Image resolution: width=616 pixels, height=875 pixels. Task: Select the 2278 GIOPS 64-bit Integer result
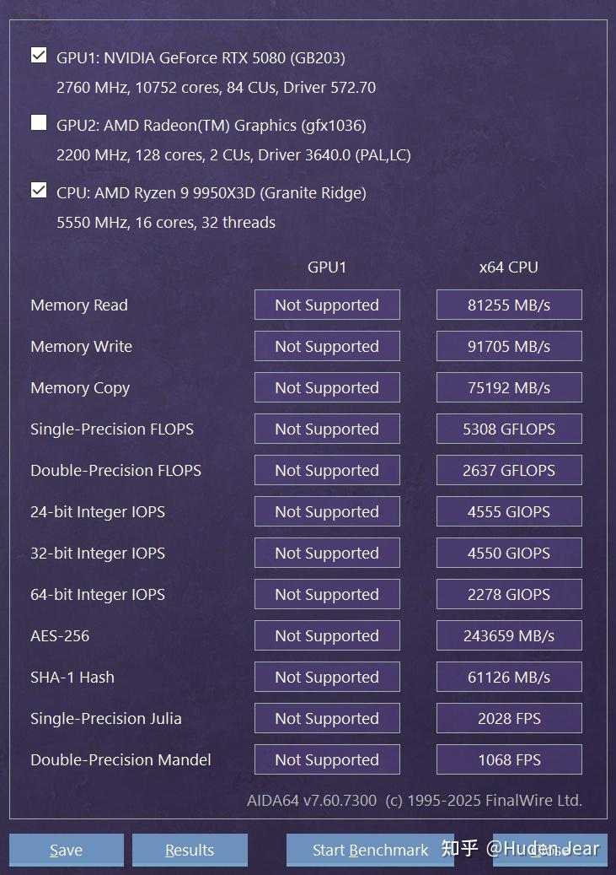pos(508,594)
